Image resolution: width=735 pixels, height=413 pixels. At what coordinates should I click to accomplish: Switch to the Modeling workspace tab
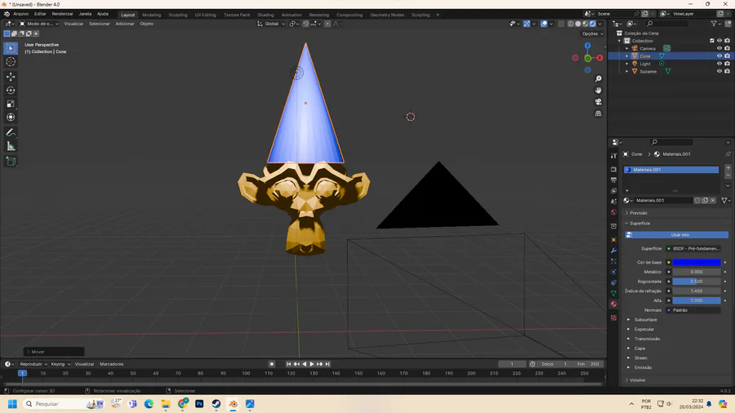coord(151,15)
